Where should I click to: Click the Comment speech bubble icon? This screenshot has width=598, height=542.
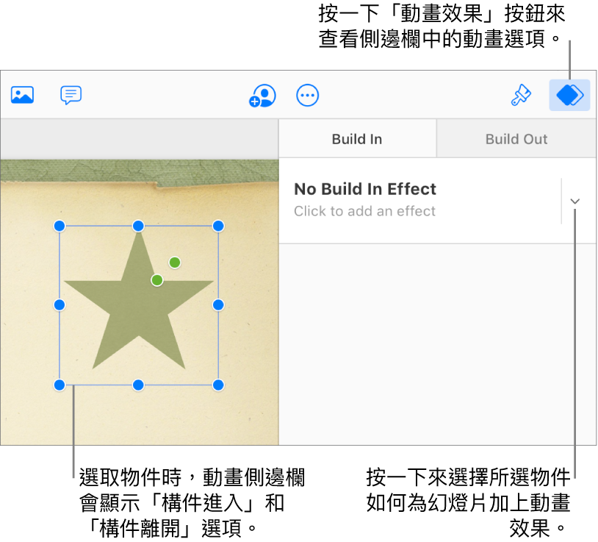[x=71, y=95]
